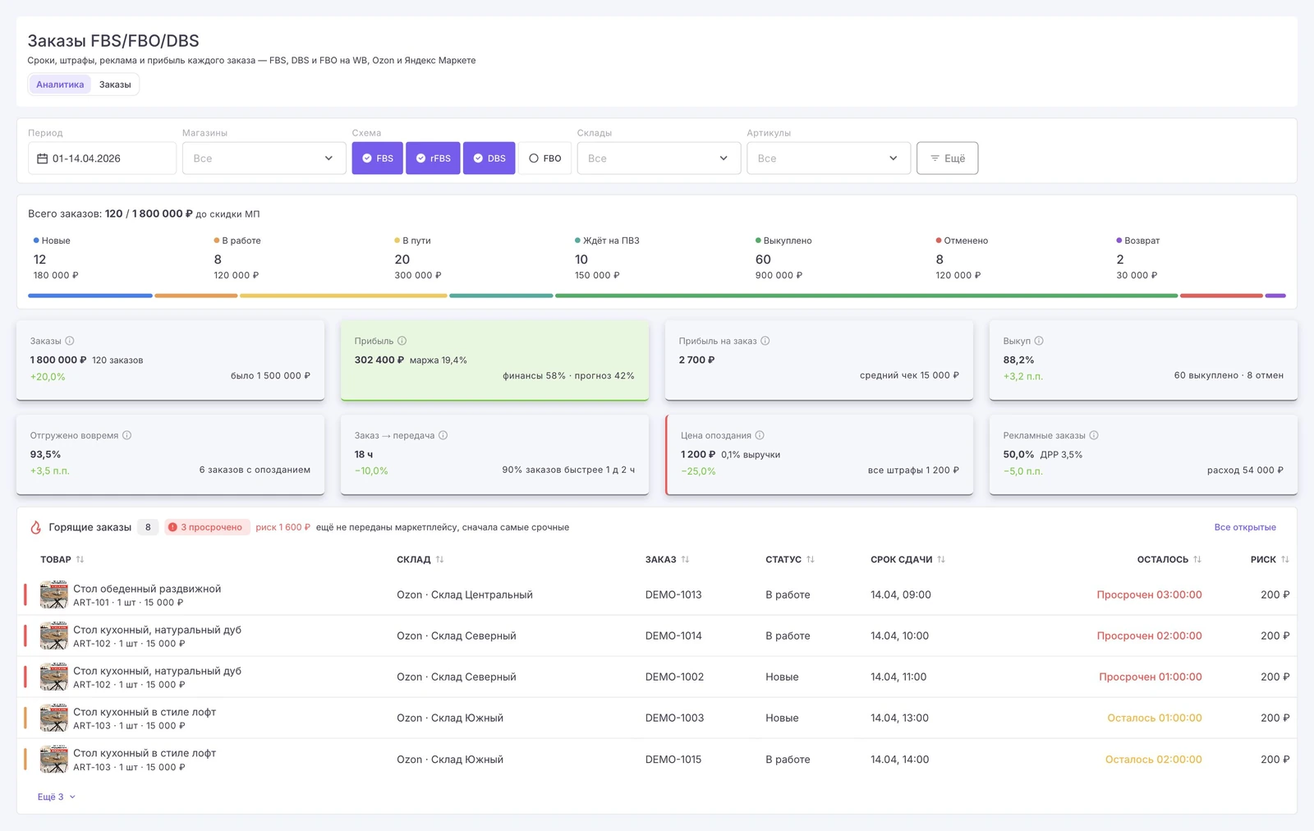Viewport: 1314px width, 831px height.
Task: Switch to the Аналитика tab
Action: [x=60, y=85]
